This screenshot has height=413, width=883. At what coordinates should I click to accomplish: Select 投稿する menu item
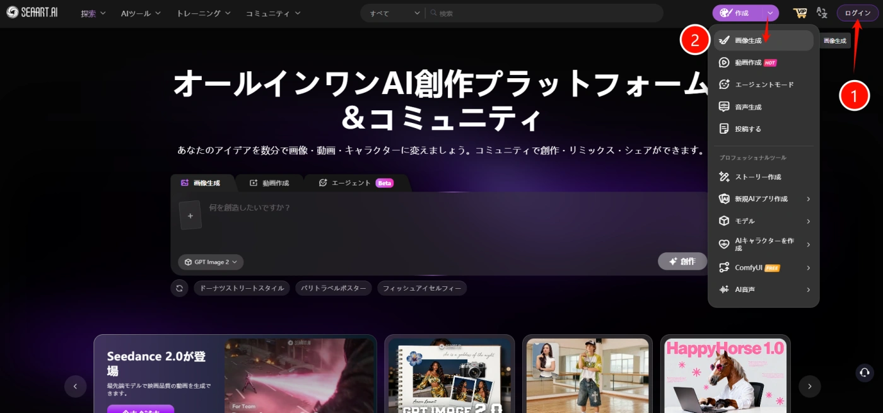tap(764, 129)
